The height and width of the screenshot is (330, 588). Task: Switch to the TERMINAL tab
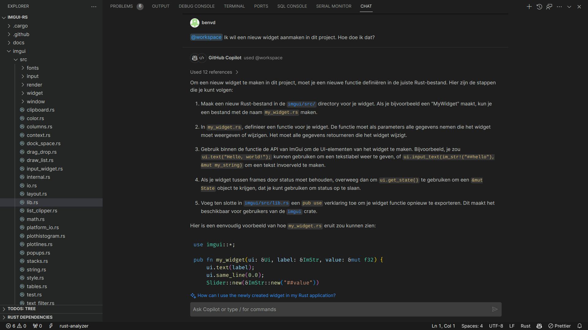(234, 6)
